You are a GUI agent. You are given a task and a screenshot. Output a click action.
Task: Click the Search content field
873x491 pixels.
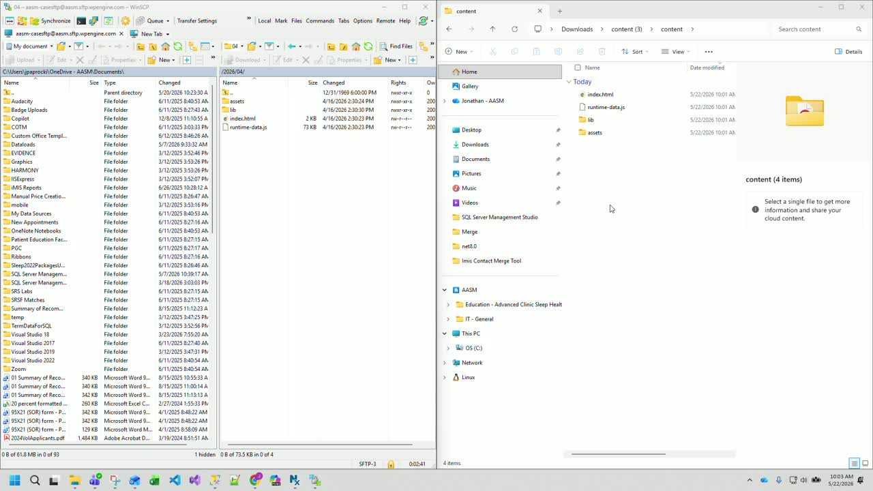(x=820, y=29)
